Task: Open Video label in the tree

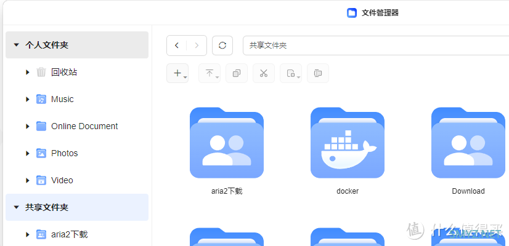Action: (x=62, y=180)
